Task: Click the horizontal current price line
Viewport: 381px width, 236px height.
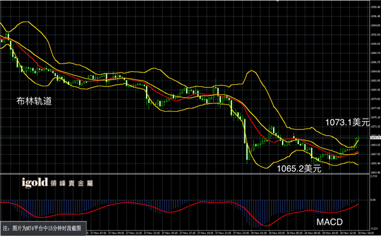Action: tap(185, 138)
